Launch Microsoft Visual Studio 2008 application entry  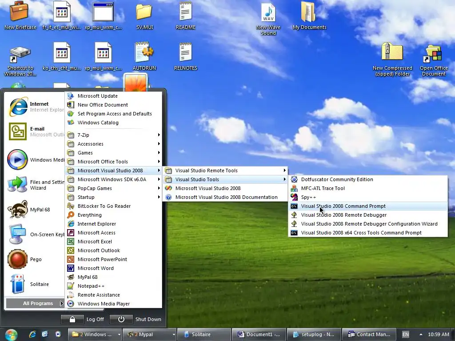click(225, 188)
